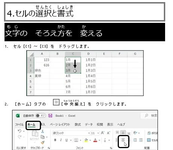
Task: Click the Copy icon in the clipboard group
Action: coord(42,137)
